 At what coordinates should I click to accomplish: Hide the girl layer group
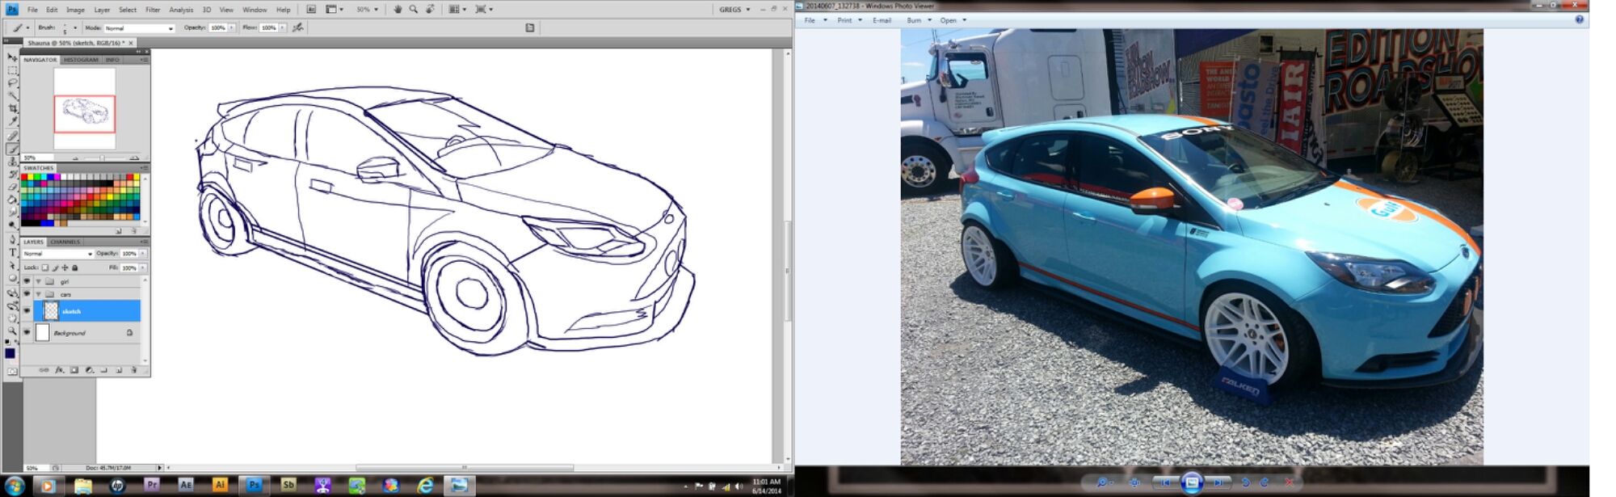point(27,281)
